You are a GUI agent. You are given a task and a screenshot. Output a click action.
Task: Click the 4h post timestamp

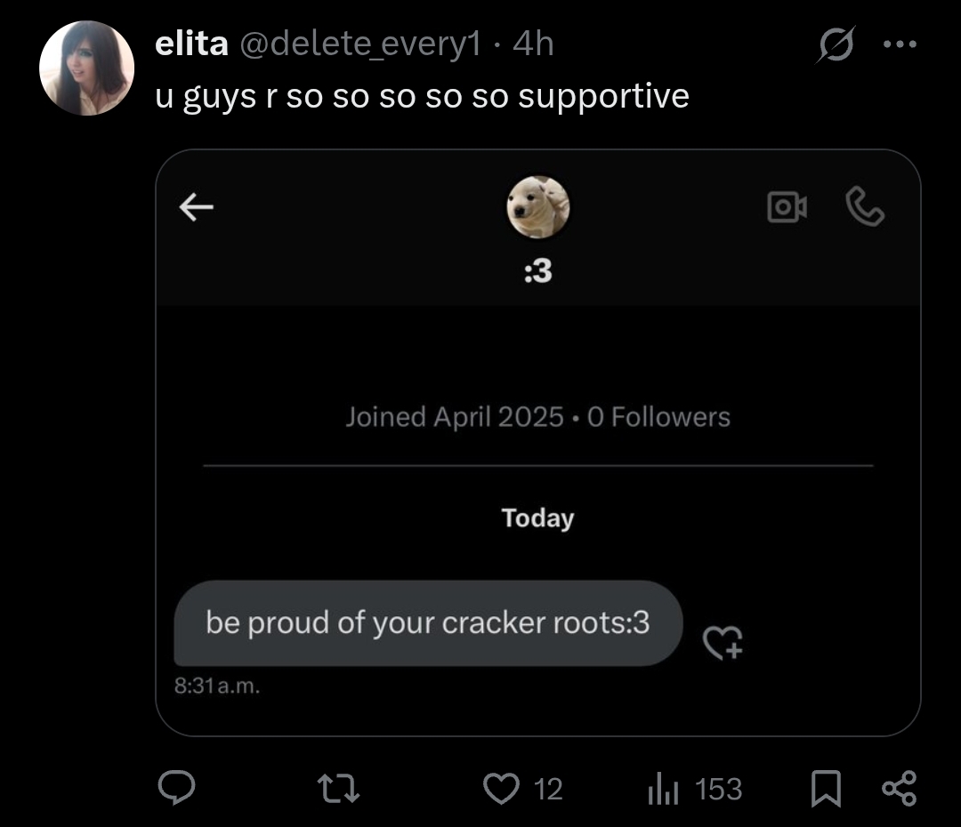click(x=534, y=44)
